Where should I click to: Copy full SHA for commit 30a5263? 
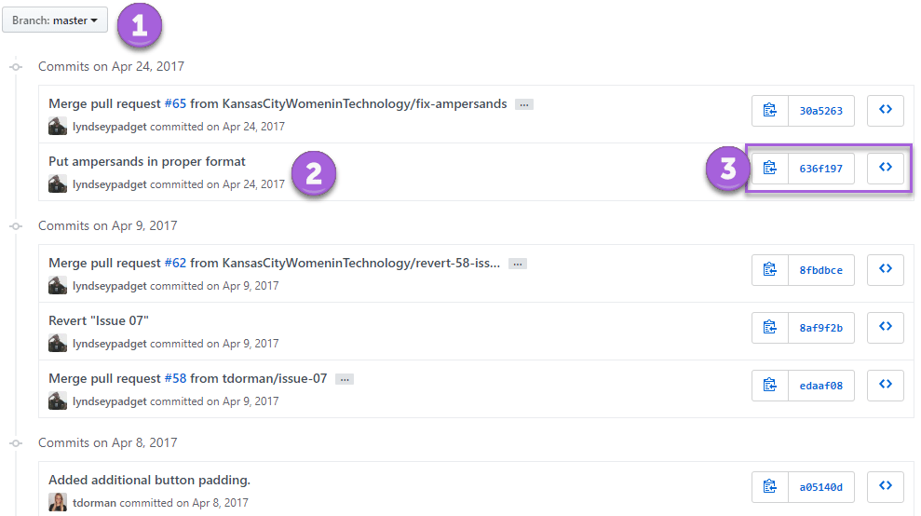(x=769, y=111)
